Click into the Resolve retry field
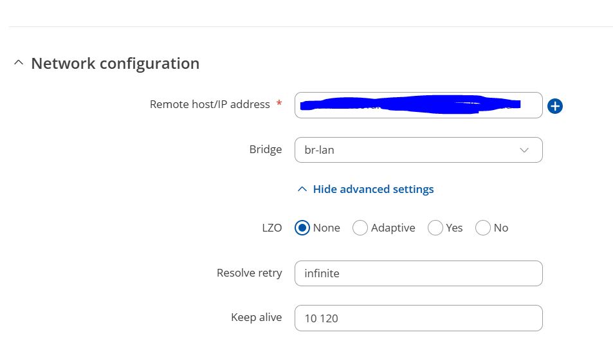 tap(418, 273)
